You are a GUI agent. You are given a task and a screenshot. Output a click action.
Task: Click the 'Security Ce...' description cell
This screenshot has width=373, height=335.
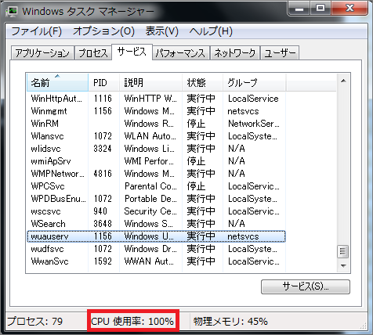pos(150,211)
